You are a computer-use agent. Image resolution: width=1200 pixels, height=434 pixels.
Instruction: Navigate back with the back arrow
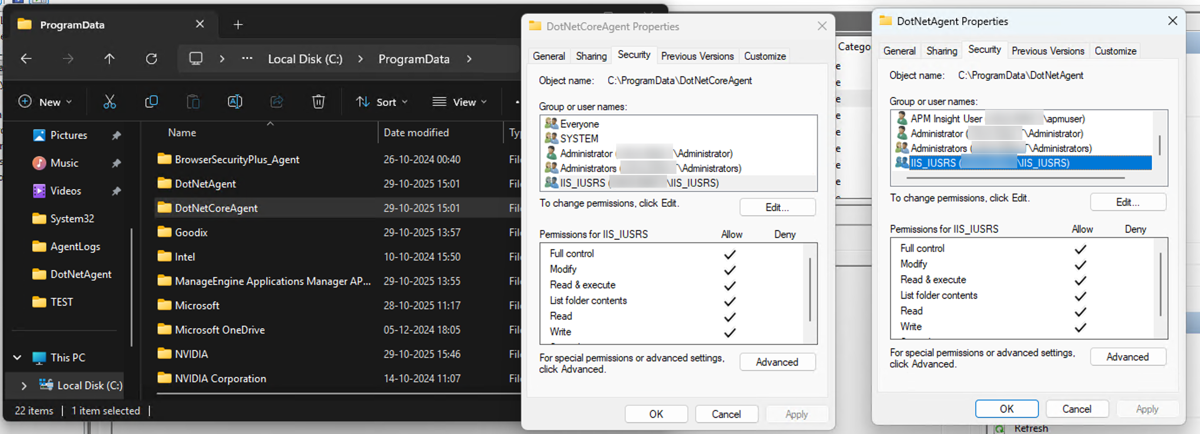pos(27,59)
